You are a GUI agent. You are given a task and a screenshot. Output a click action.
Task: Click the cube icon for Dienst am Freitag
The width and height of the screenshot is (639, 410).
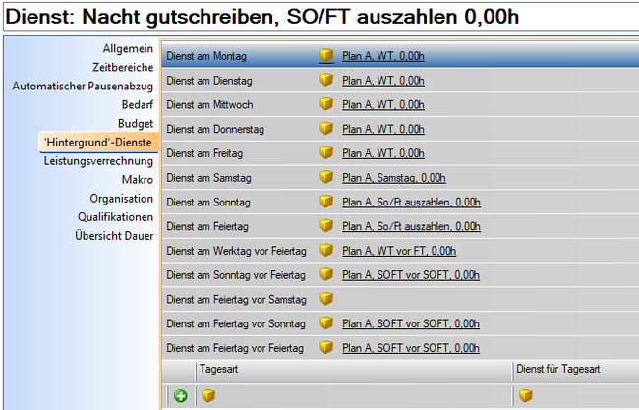pyautogui.click(x=326, y=153)
